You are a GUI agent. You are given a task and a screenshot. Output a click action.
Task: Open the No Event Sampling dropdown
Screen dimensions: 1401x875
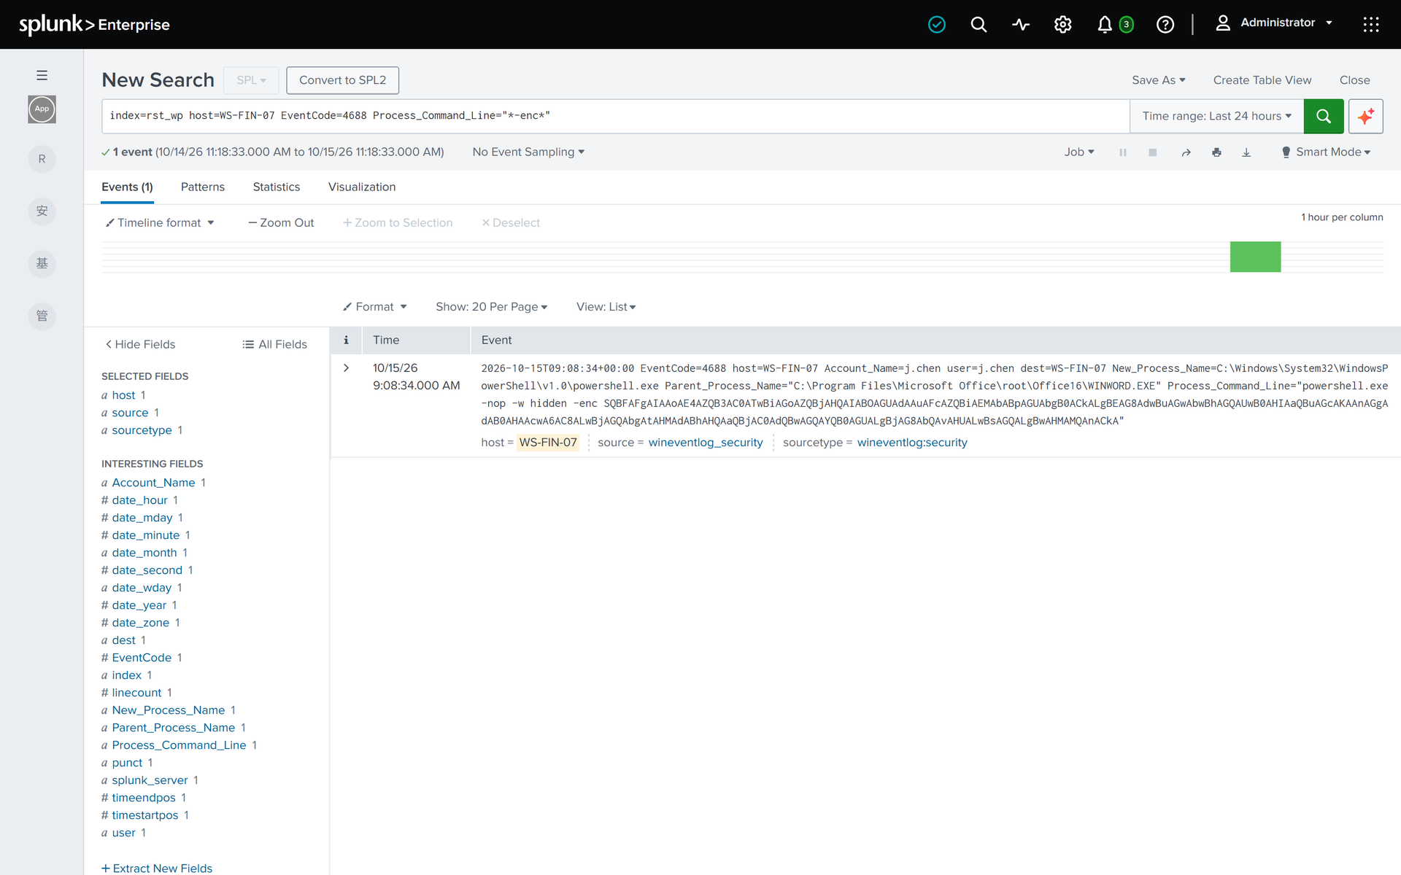click(x=528, y=152)
